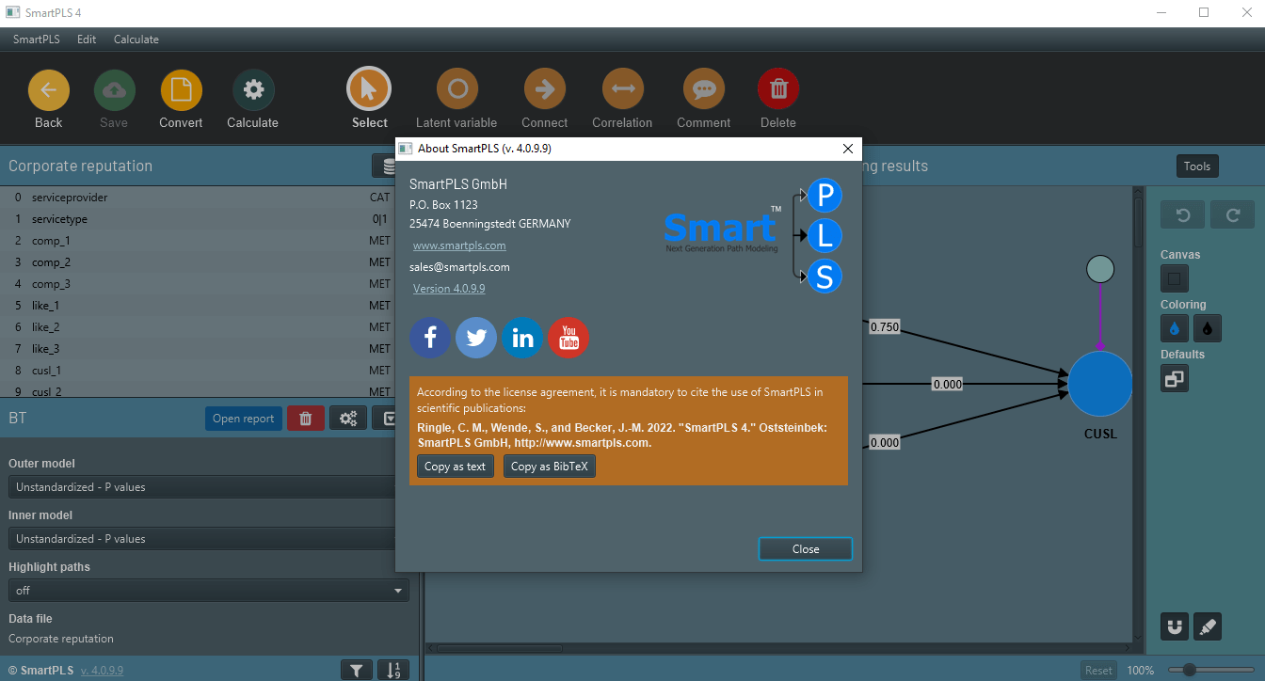Click the Delete trash tool in toolbar
The image size is (1265, 681).
point(778,89)
